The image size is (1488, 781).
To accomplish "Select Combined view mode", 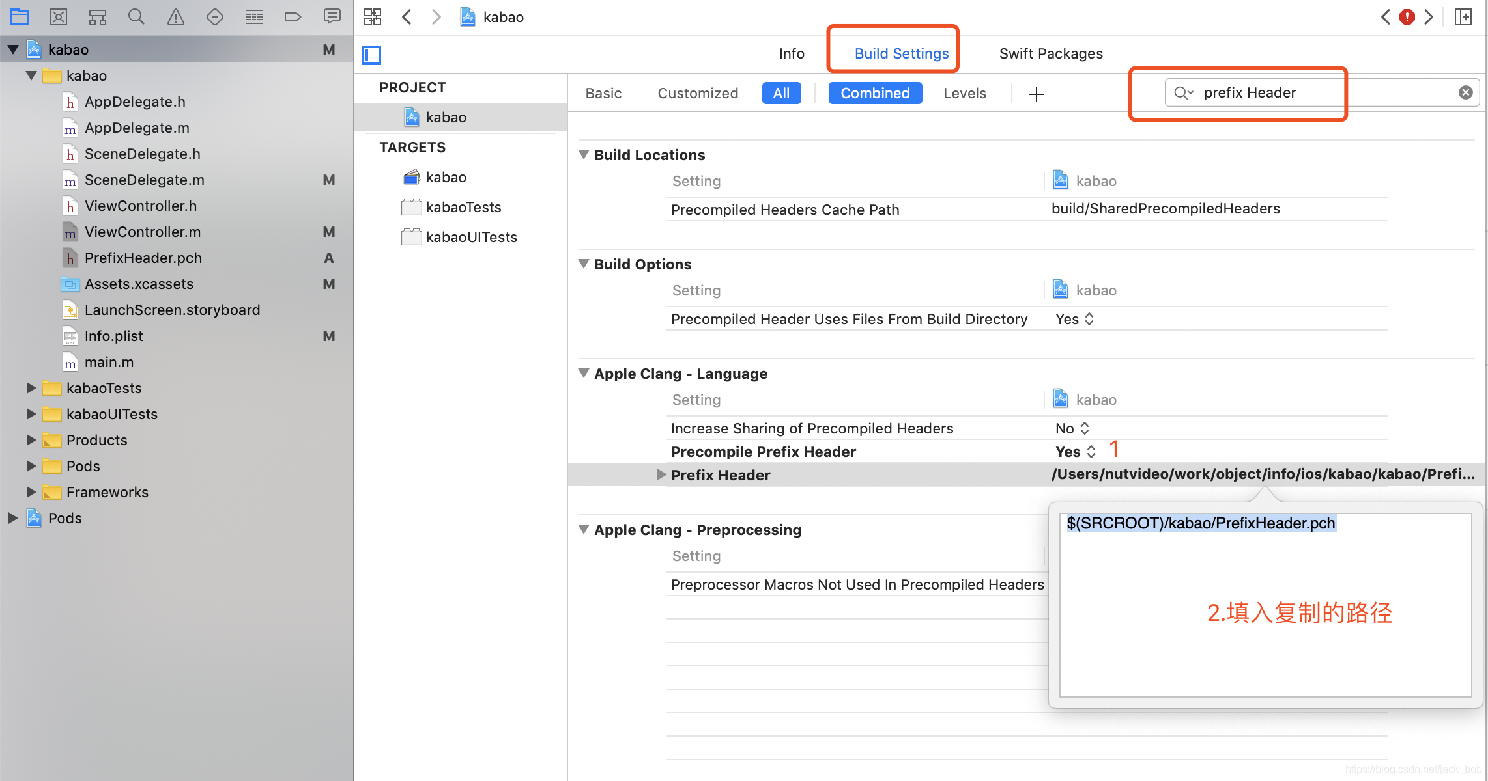I will tap(875, 93).
